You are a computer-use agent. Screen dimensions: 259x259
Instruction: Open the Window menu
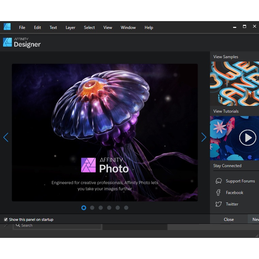tap(128, 28)
